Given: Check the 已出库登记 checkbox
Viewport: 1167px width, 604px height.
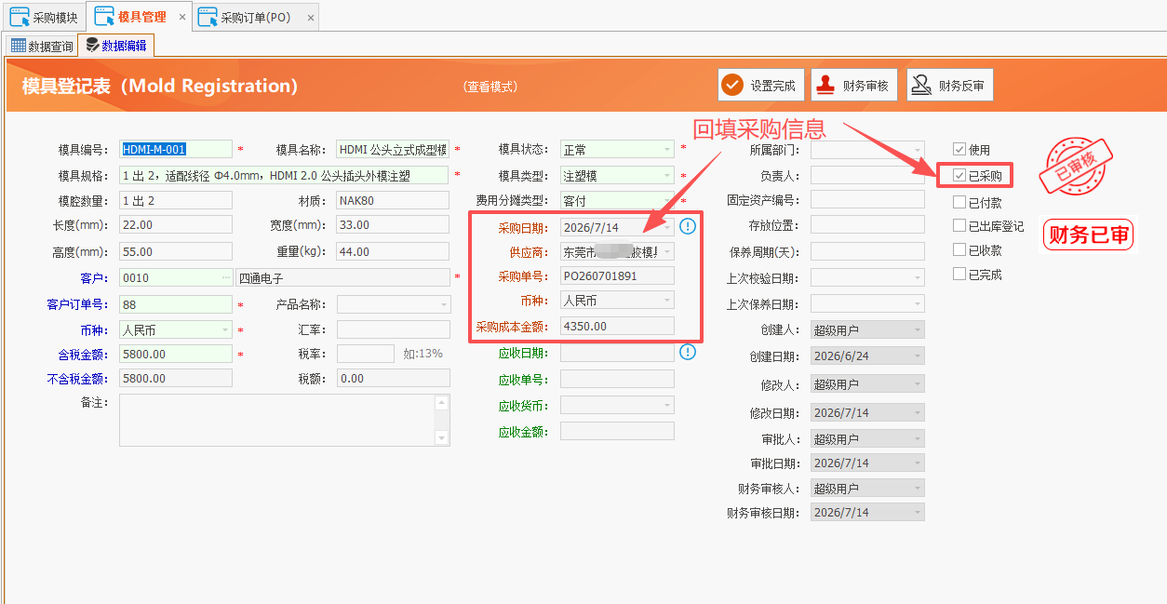Looking at the screenshot, I should pos(959,225).
